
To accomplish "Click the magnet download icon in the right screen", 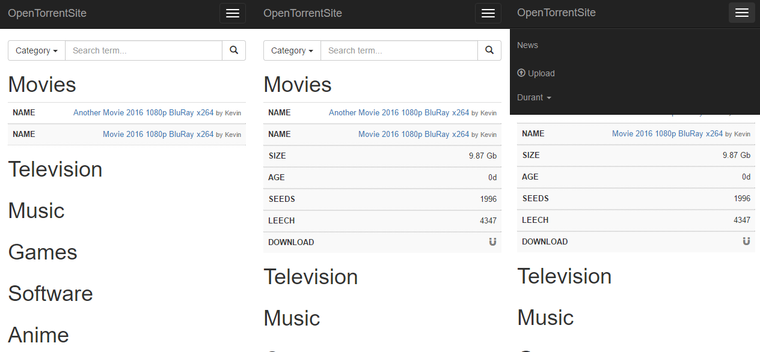I will (x=747, y=241).
